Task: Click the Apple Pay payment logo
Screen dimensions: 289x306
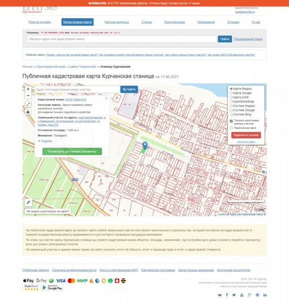Action: tap(28, 280)
